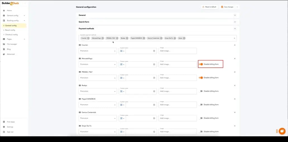This screenshot has width=288, height=142.
Task: Click the First steps sidebar icon
Action: point(4,122)
